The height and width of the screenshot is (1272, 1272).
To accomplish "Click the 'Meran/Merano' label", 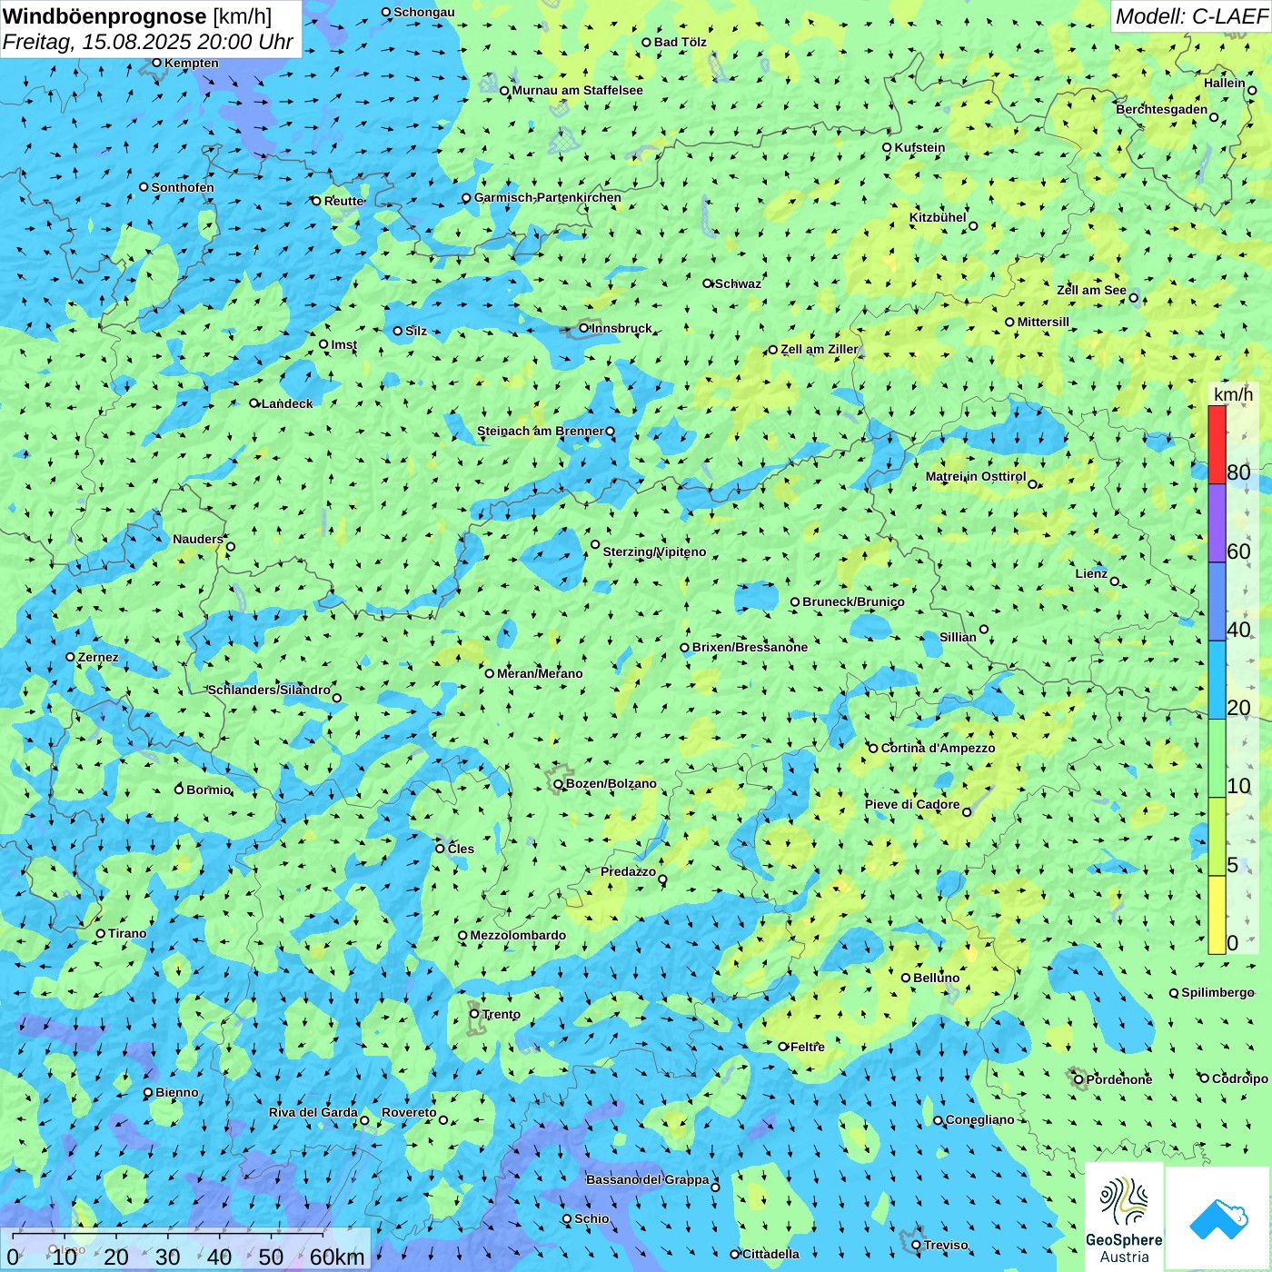I will pyautogui.click(x=540, y=673).
